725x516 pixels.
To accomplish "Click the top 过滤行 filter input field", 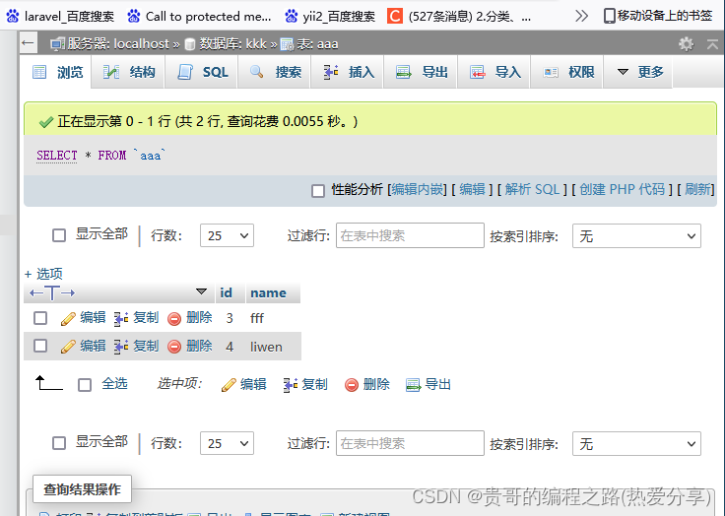I will coord(410,235).
